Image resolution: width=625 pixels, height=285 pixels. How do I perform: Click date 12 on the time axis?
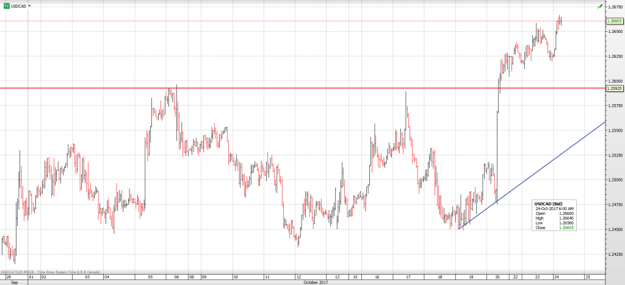click(x=297, y=276)
